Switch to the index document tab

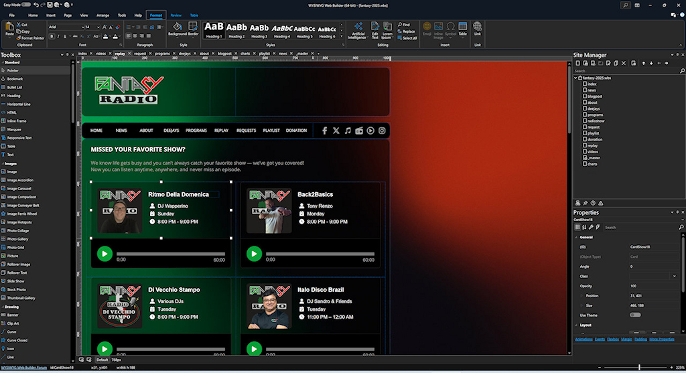82,54
